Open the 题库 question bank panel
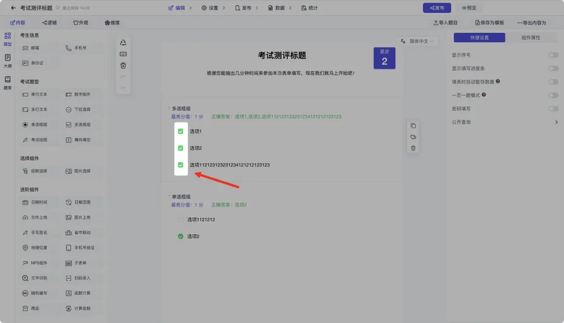 [x=7, y=82]
